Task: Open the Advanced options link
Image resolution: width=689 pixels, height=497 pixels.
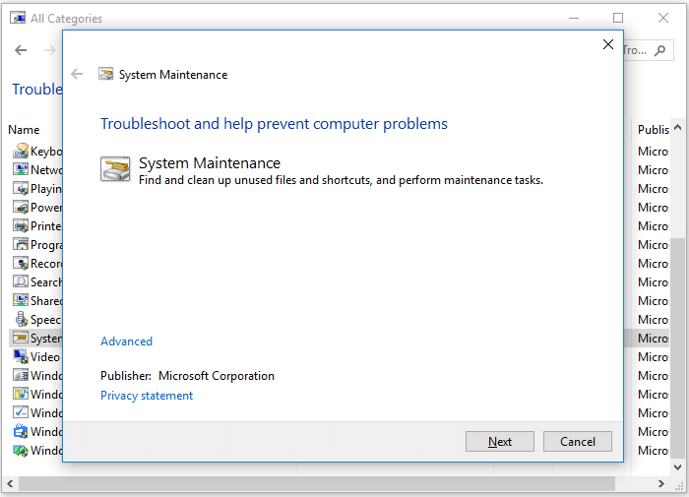Action: (x=126, y=342)
